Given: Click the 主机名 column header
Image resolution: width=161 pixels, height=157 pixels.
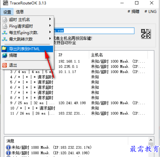Looking at the screenshot, I should tap(118, 55).
